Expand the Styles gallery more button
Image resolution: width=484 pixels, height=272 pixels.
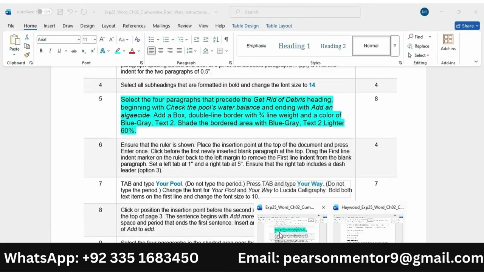[x=395, y=46]
